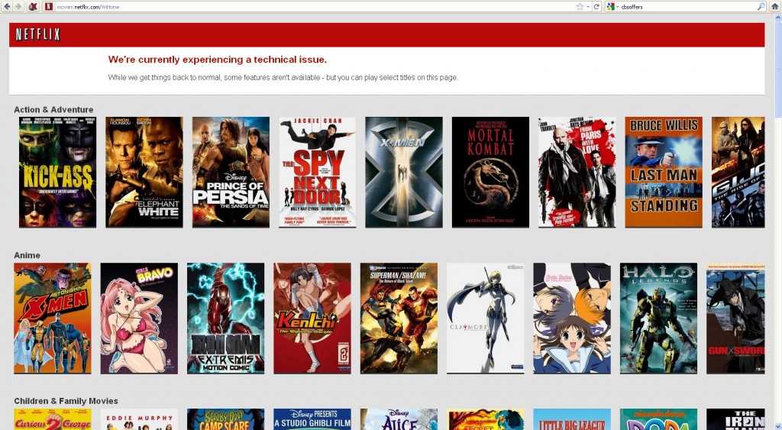Open the URL history dropdown arrow

(x=588, y=6)
